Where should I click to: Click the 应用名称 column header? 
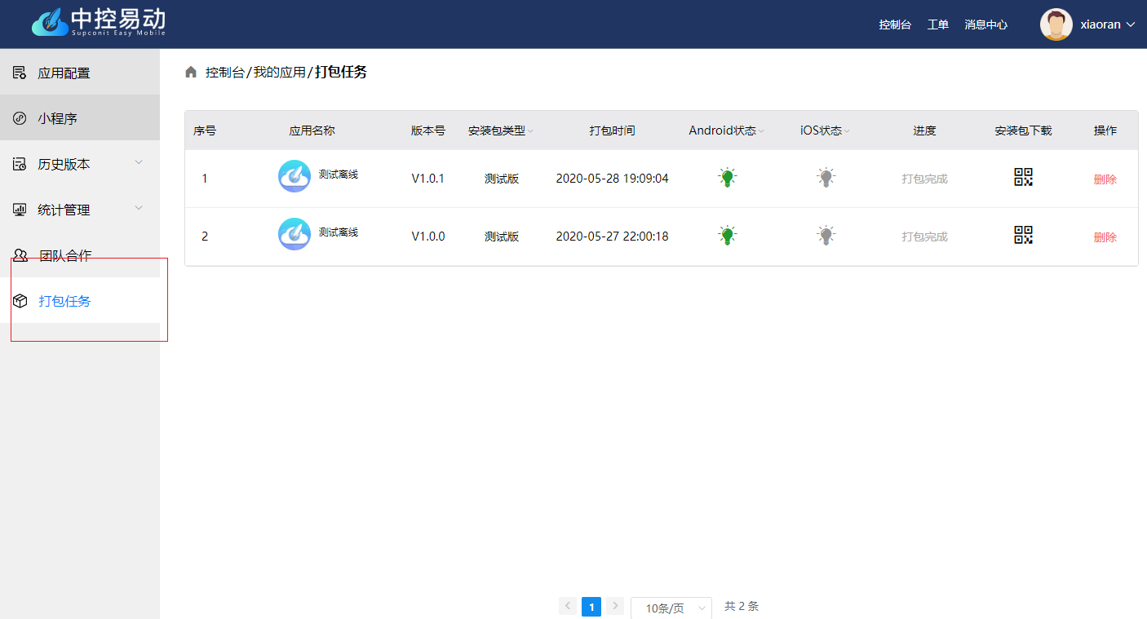312,130
